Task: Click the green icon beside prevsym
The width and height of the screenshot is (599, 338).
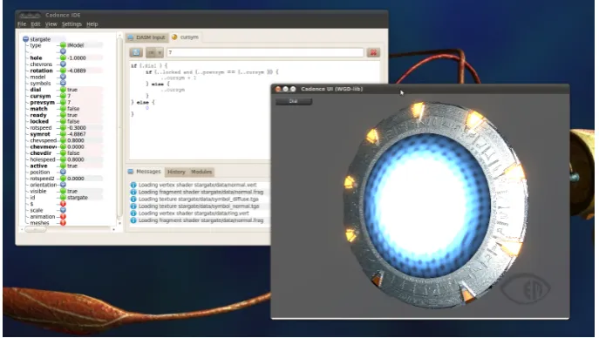Action: (x=63, y=102)
